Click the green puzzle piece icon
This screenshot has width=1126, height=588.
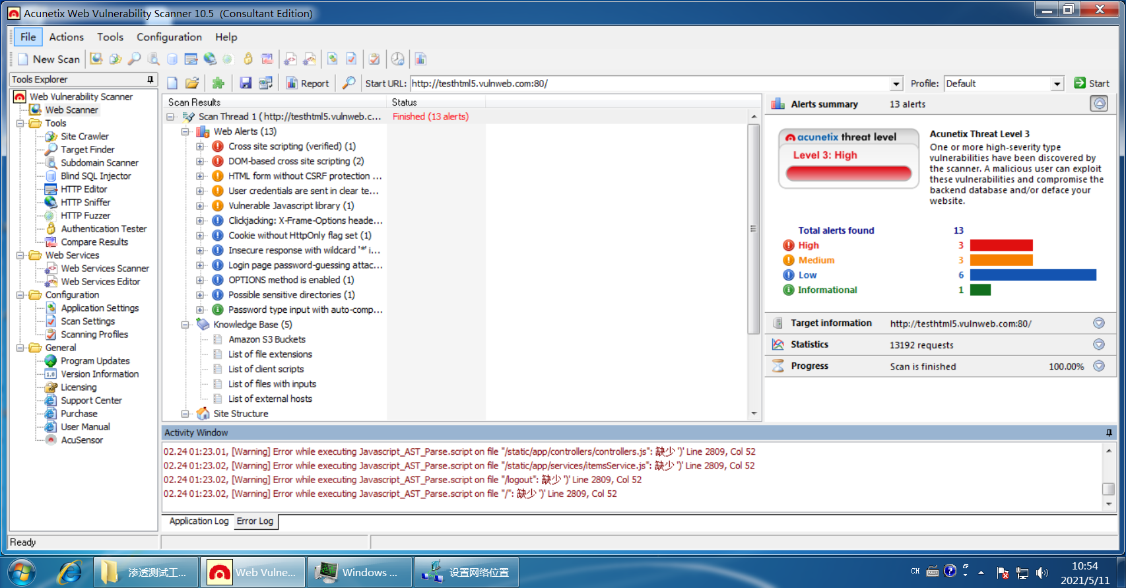218,83
